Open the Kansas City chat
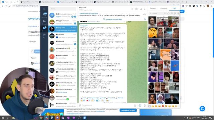214x120 pixels. click(x=63, y=105)
